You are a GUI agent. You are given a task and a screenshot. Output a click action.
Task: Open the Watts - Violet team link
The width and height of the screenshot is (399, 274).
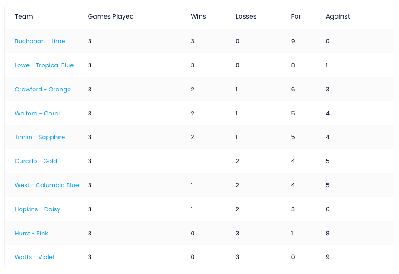[34, 257]
